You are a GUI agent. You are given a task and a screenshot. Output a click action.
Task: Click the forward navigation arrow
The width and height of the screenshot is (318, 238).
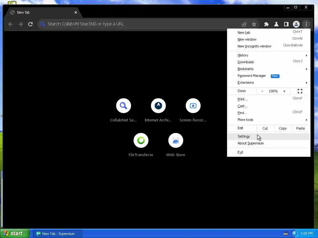pyautogui.click(x=20, y=24)
